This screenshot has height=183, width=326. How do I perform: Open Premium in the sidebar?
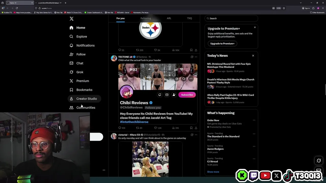(x=79, y=81)
